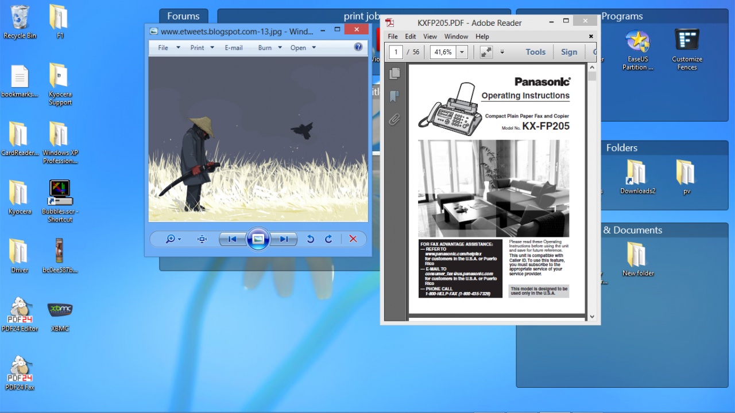This screenshot has height=413, width=735.
Task: Open File menu in Adobe Reader
Action: [x=393, y=37]
